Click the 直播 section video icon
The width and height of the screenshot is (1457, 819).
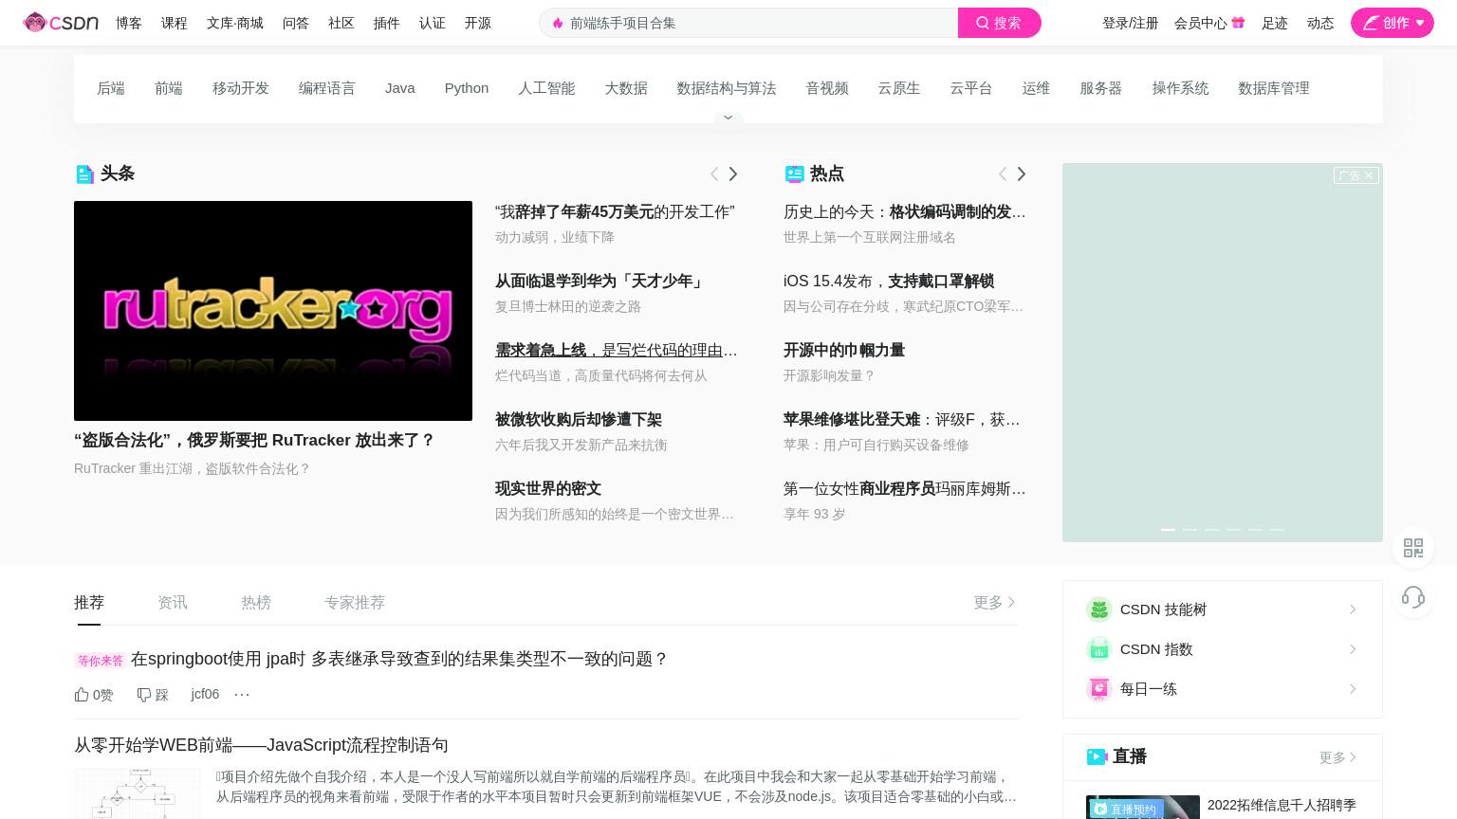click(x=1097, y=756)
